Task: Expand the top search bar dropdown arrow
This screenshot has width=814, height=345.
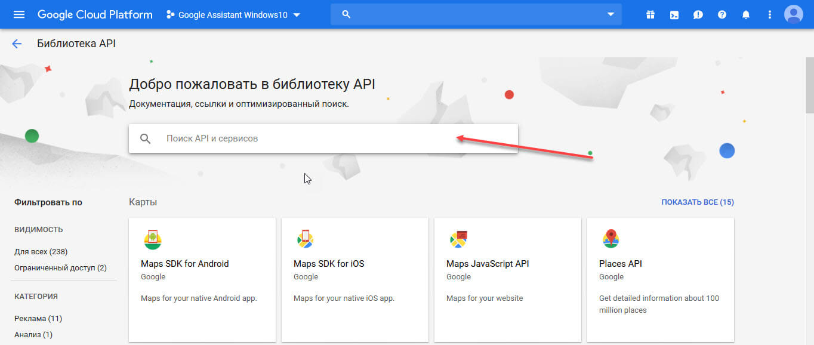Action: click(x=610, y=14)
